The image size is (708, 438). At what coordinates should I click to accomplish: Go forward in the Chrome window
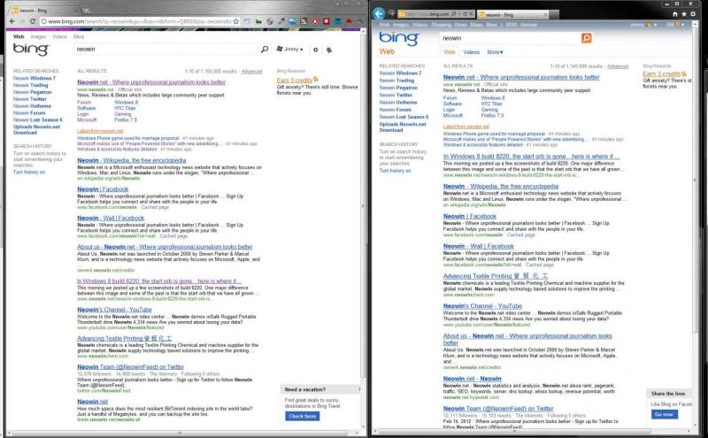(x=22, y=21)
